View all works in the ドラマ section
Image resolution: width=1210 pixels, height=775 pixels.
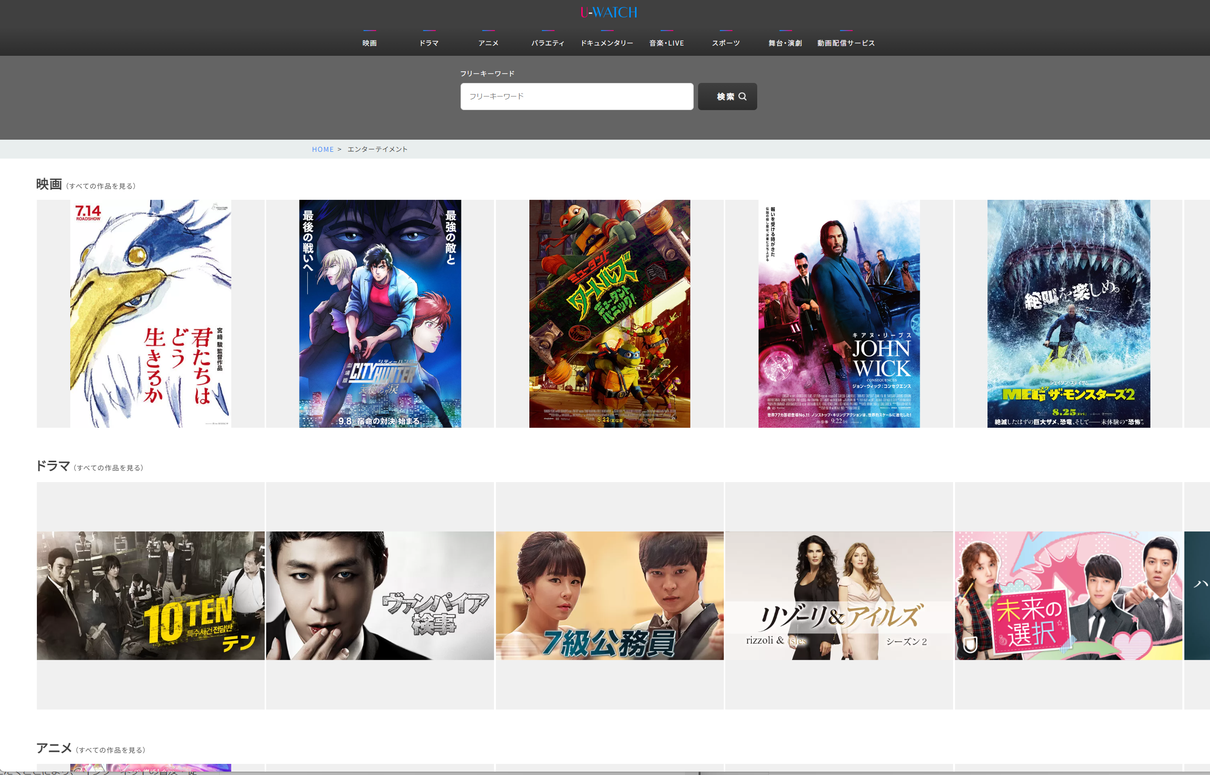tap(109, 468)
